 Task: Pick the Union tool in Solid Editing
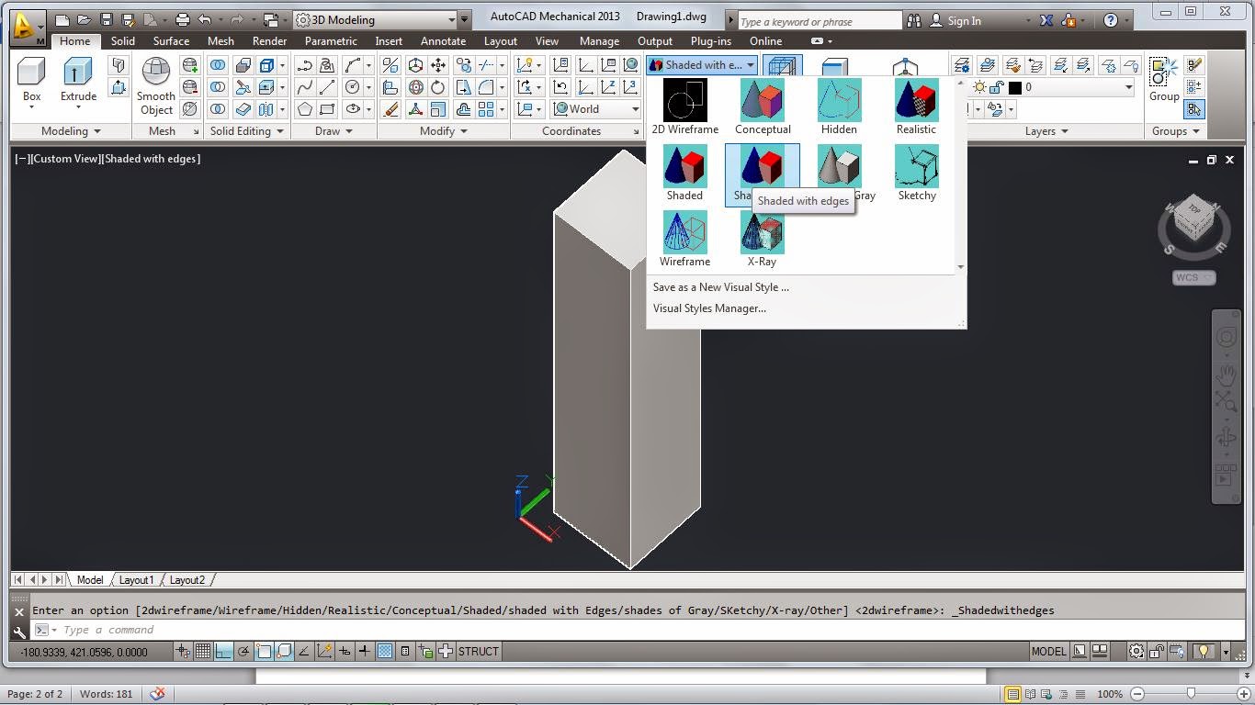(220, 65)
